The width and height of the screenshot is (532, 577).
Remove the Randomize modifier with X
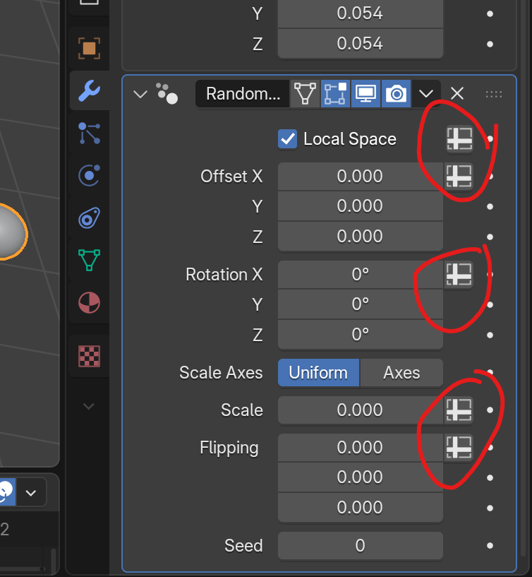tap(457, 93)
